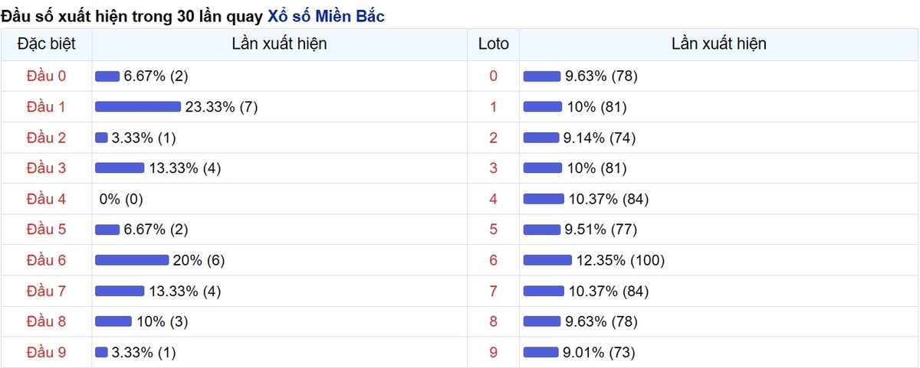Click the Đầu 8 10% bar
920x368 pixels.
coord(113,321)
